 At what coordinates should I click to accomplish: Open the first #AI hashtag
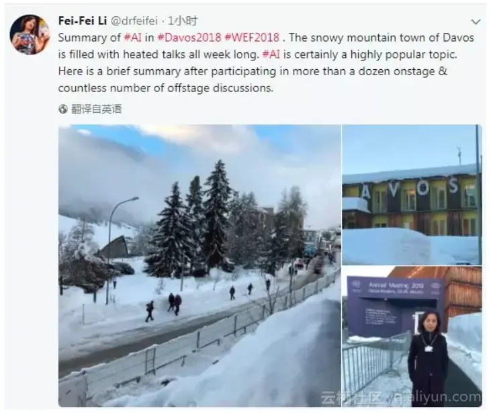click(x=132, y=38)
